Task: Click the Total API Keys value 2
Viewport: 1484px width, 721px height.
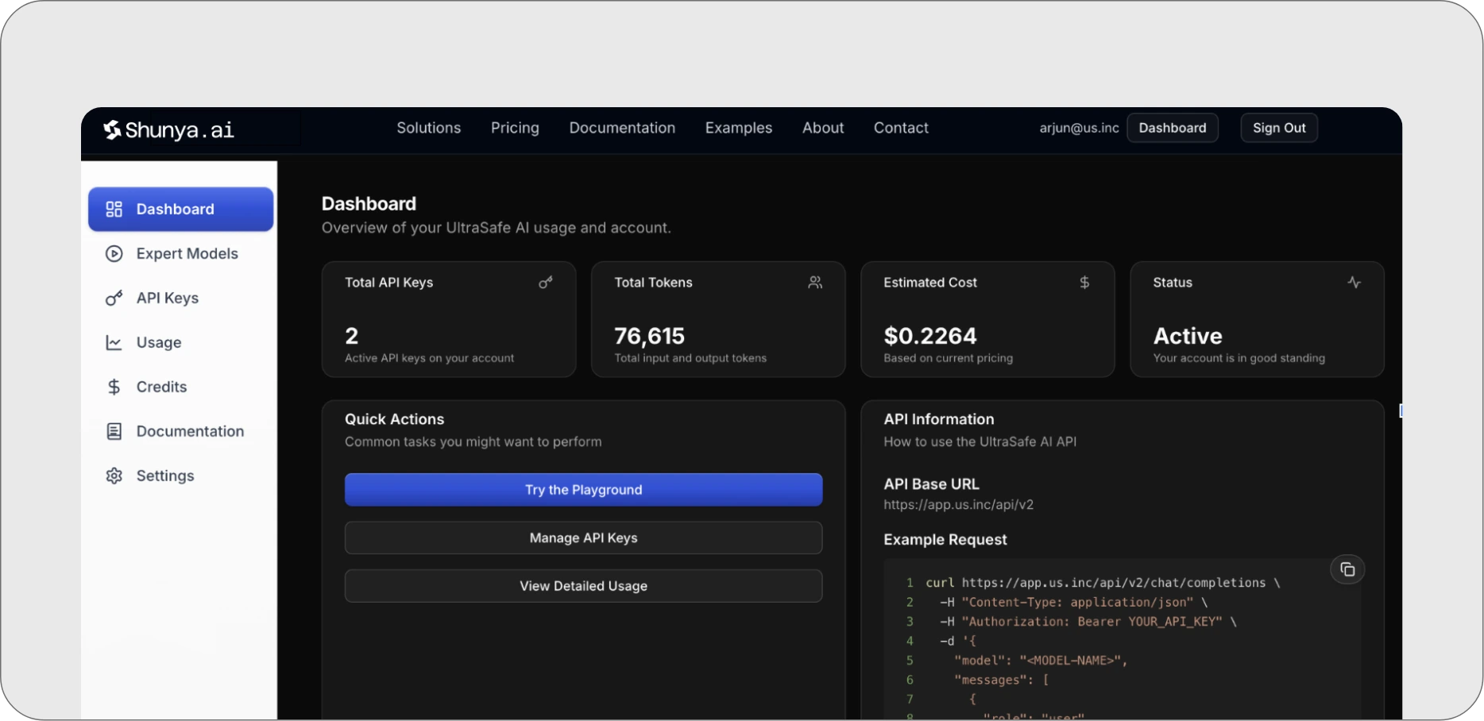Action: 352,336
